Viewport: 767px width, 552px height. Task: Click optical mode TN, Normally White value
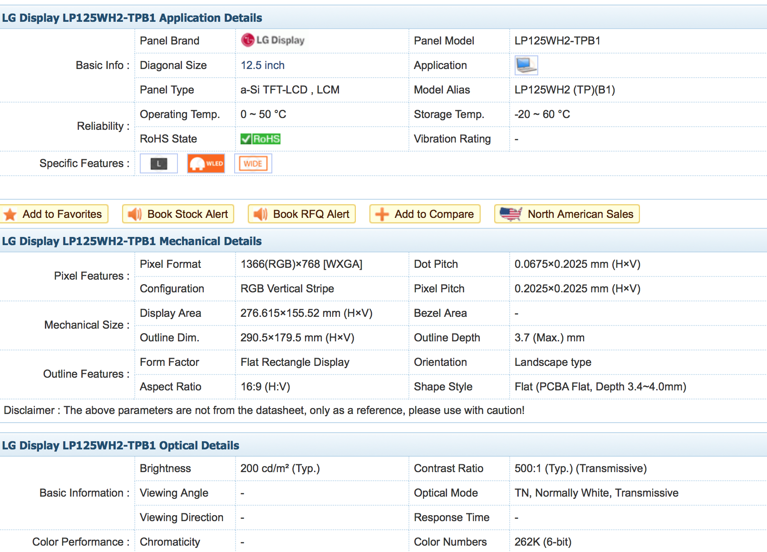[596, 493]
